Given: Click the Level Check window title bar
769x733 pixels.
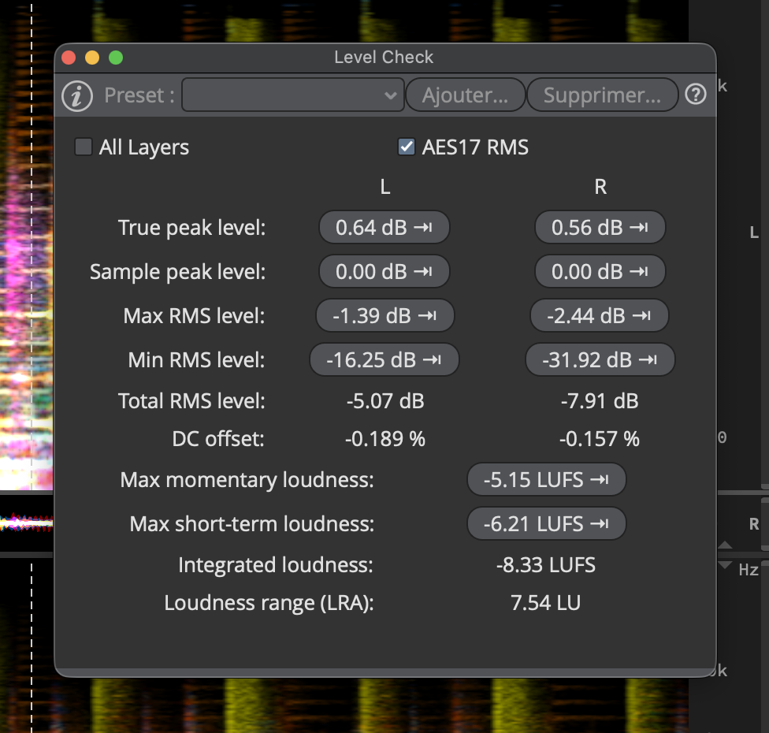Looking at the screenshot, I should [x=385, y=58].
